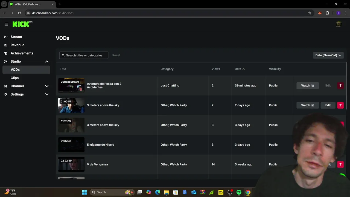Watch the Aventura de Pesca VOD

(x=308, y=85)
